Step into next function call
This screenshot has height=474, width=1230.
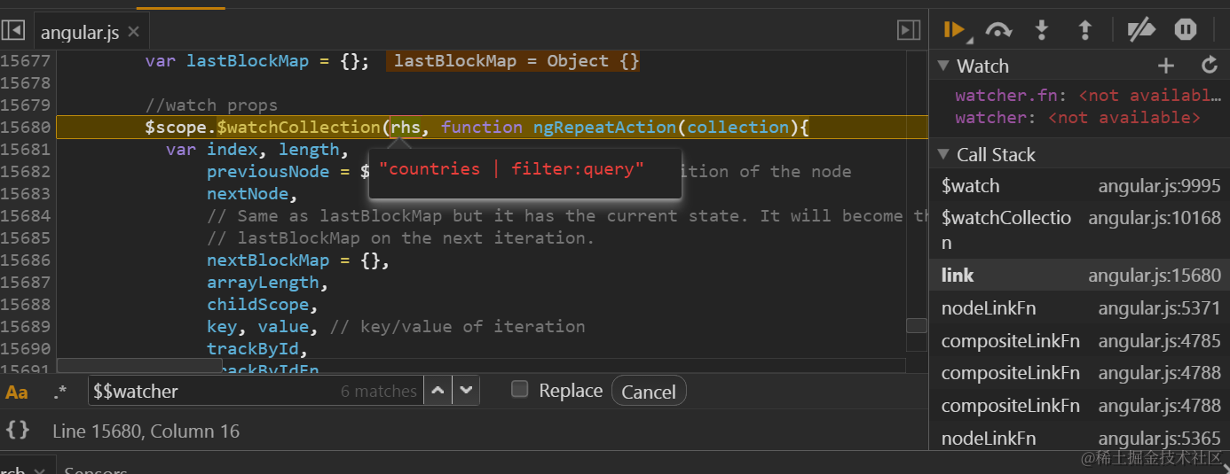point(1042,30)
